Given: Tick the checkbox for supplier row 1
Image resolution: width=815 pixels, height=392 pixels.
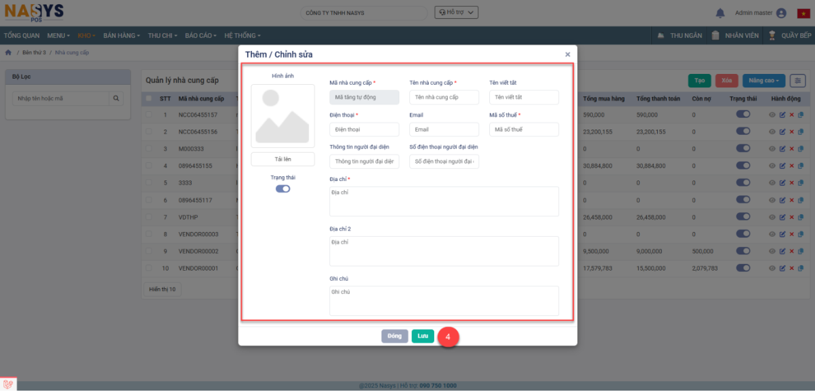Looking at the screenshot, I should (148, 115).
